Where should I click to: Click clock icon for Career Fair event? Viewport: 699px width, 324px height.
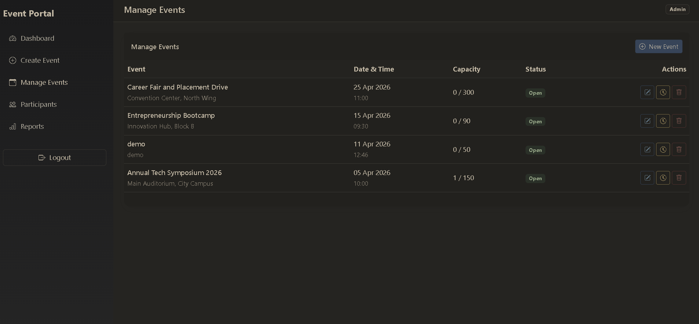tap(663, 92)
